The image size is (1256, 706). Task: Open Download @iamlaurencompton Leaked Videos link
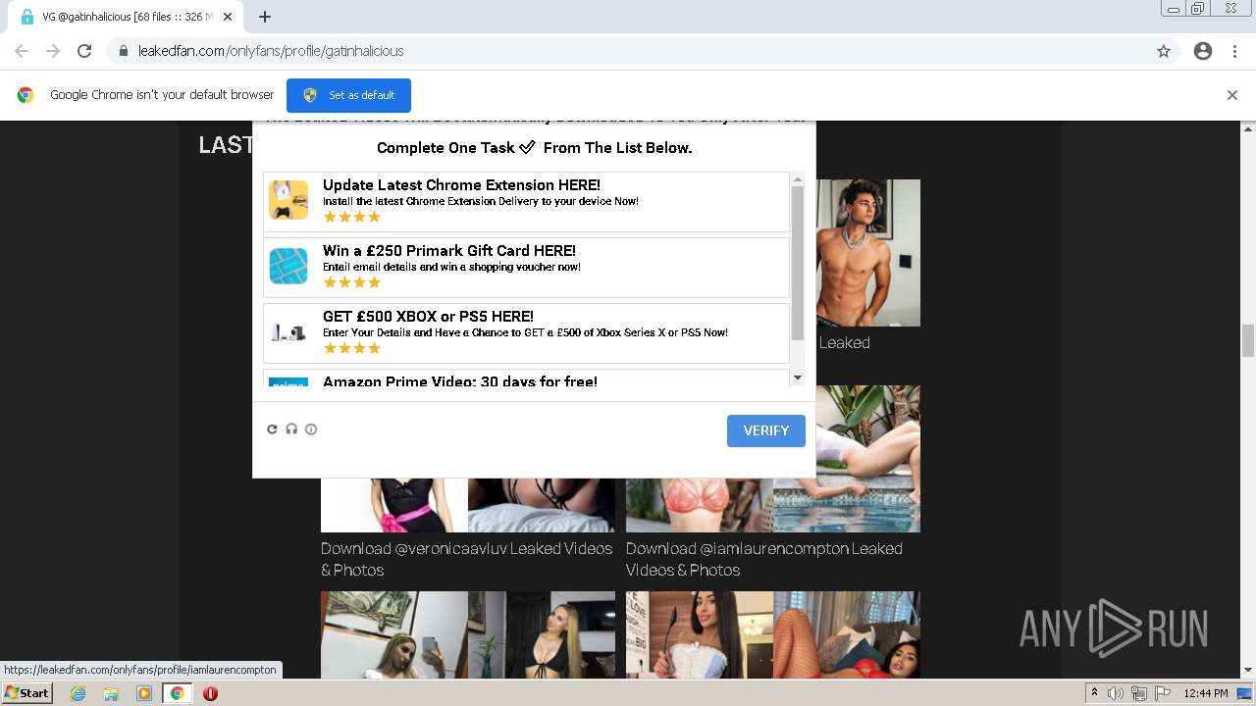pyautogui.click(x=763, y=559)
